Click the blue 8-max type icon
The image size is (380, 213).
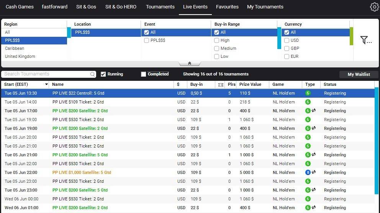tap(308, 172)
